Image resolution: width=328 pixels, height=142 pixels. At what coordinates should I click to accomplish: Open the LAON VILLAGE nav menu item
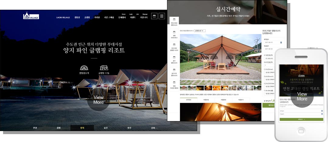(x=63, y=18)
